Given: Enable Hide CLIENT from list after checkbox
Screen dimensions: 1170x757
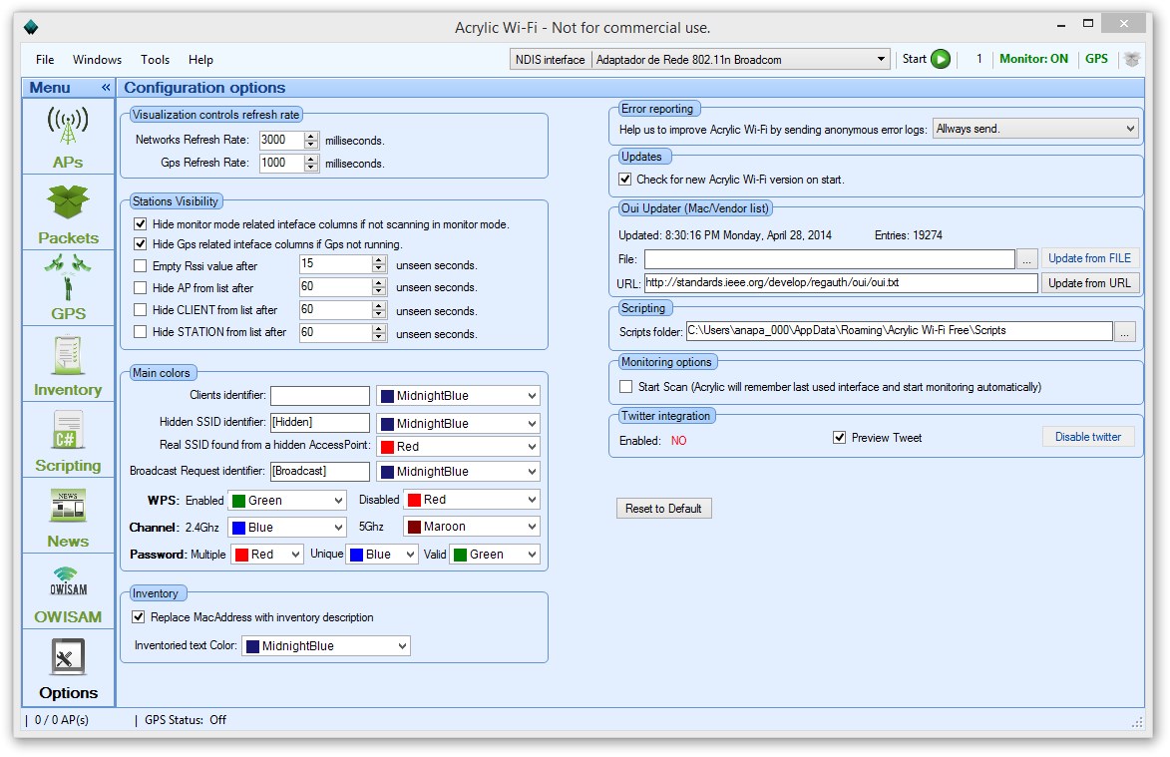Looking at the screenshot, I should 141,309.
